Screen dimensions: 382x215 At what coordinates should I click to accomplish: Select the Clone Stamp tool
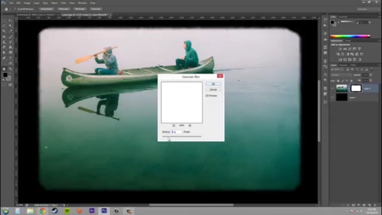[x=4, y=42]
